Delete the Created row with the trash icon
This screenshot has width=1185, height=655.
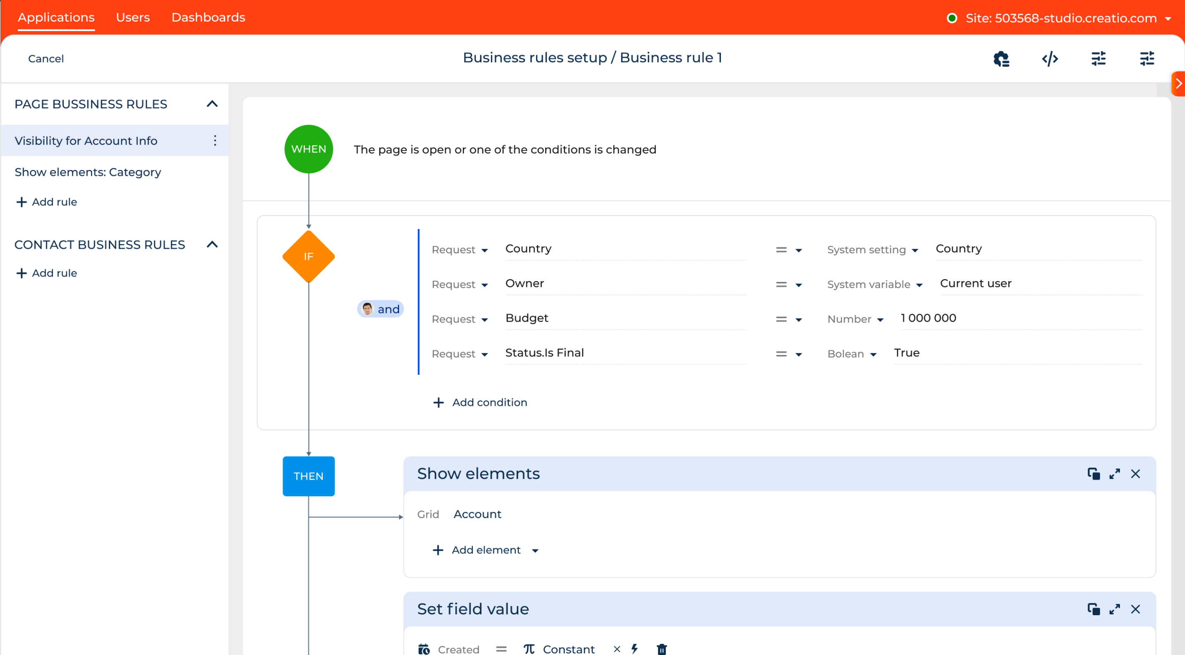pyautogui.click(x=662, y=649)
